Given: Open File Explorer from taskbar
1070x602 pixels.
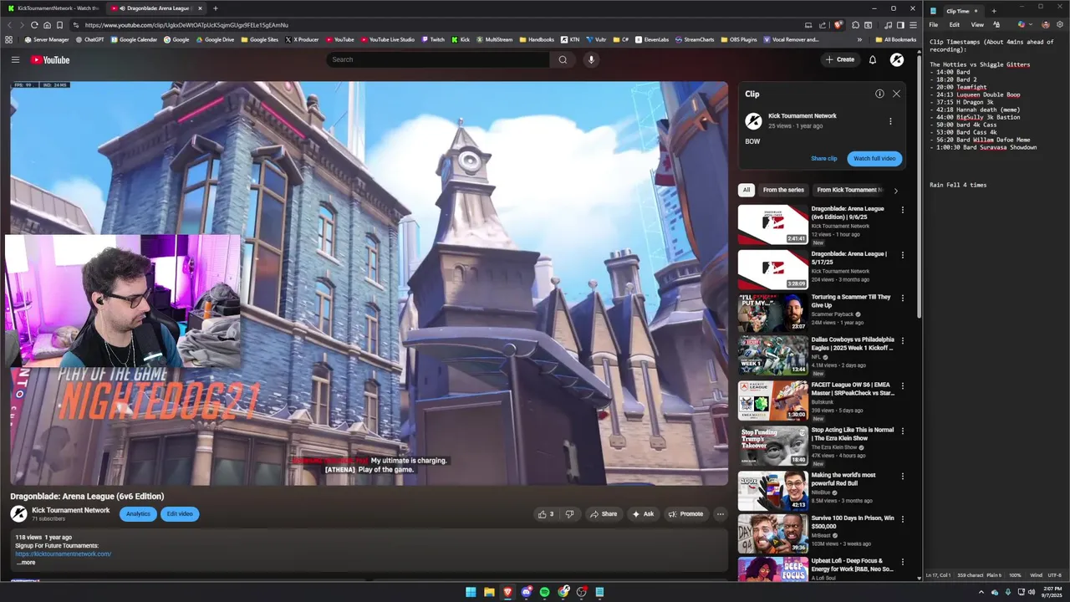Looking at the screenshot, I should [x=489, y=592].
